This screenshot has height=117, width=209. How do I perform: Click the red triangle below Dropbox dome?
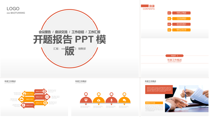[x=86, y=105]
